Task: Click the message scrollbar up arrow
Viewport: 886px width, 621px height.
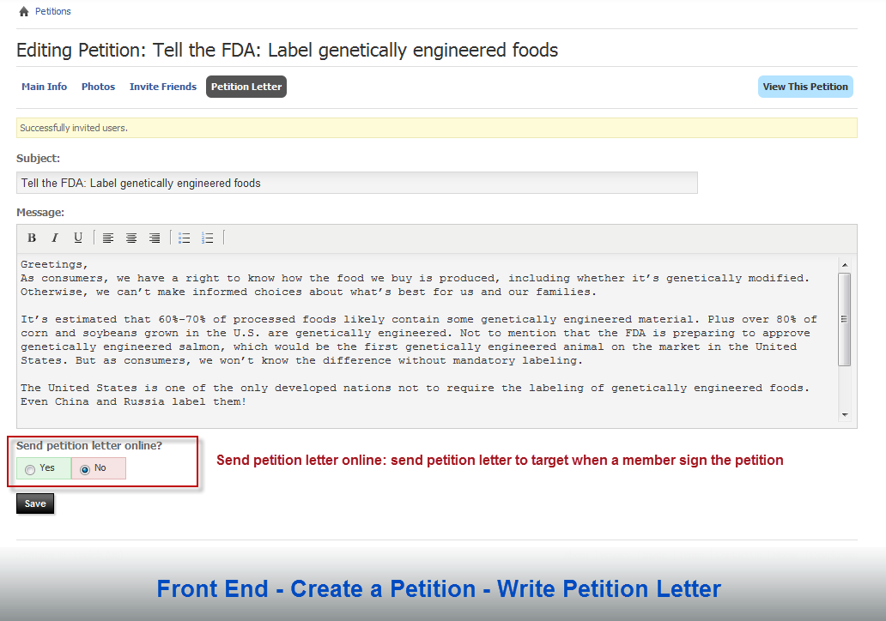Action: click(x=845, y=265)
